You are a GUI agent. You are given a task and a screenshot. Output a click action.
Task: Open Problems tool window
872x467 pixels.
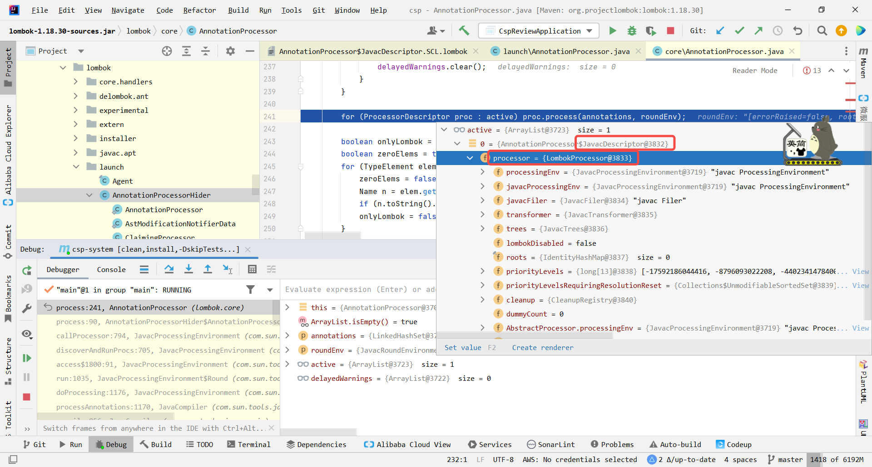612,444
